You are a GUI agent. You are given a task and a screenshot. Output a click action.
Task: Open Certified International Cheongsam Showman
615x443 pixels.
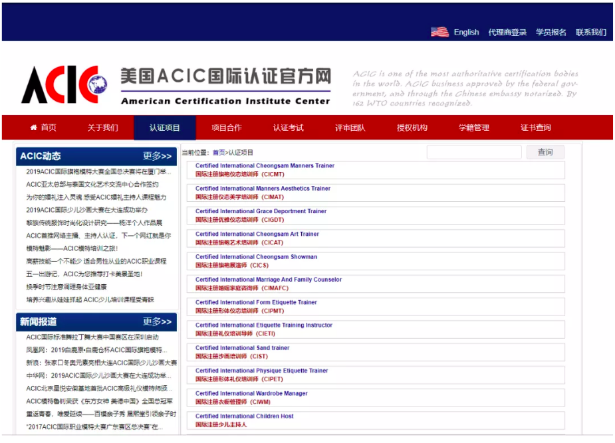click(256, 256)
